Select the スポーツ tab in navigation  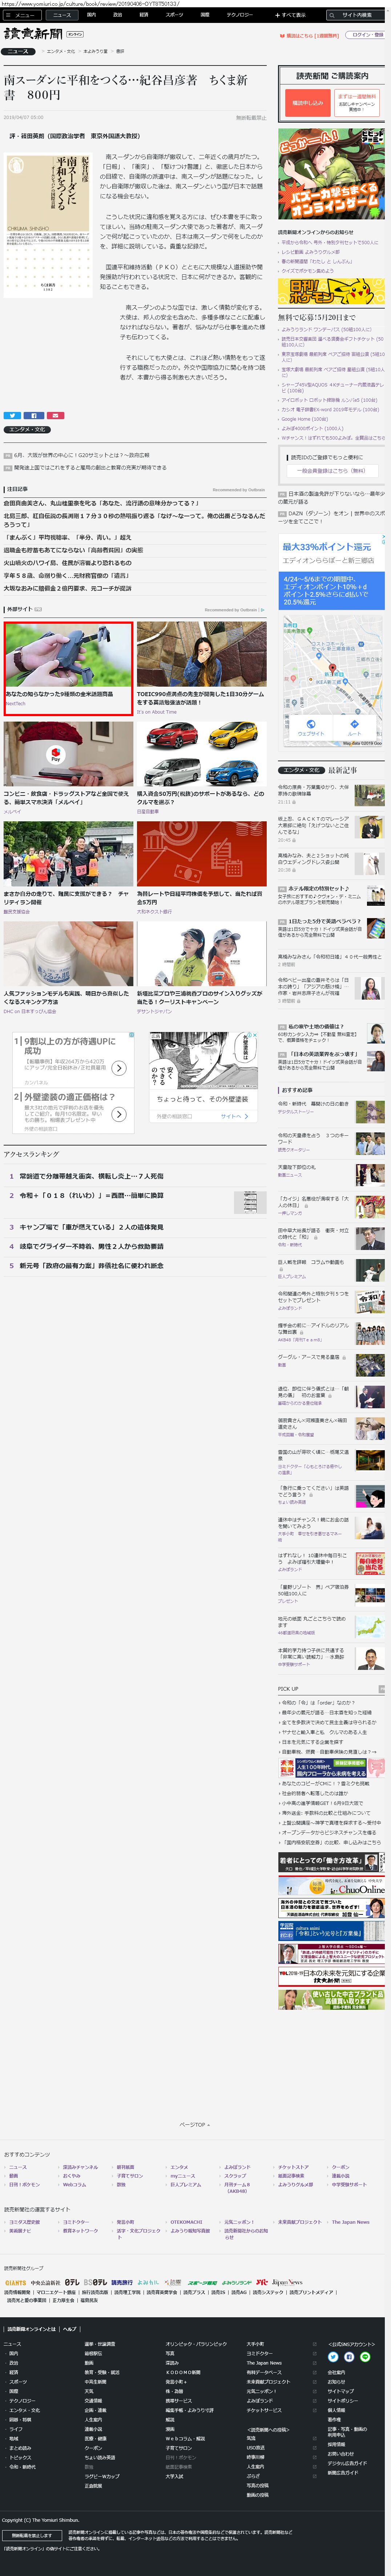[174, 15]
